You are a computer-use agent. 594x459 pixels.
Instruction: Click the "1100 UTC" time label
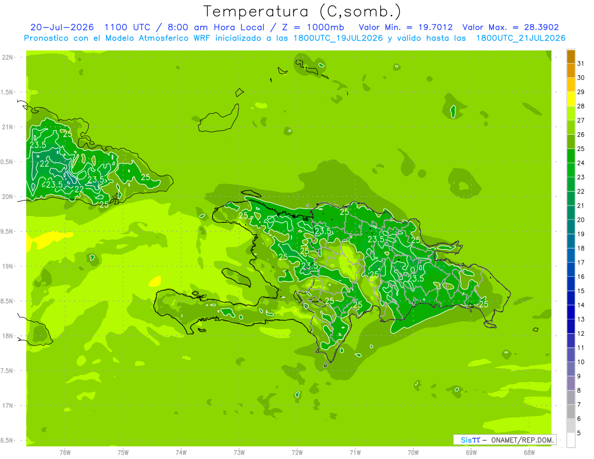[128, 27]
